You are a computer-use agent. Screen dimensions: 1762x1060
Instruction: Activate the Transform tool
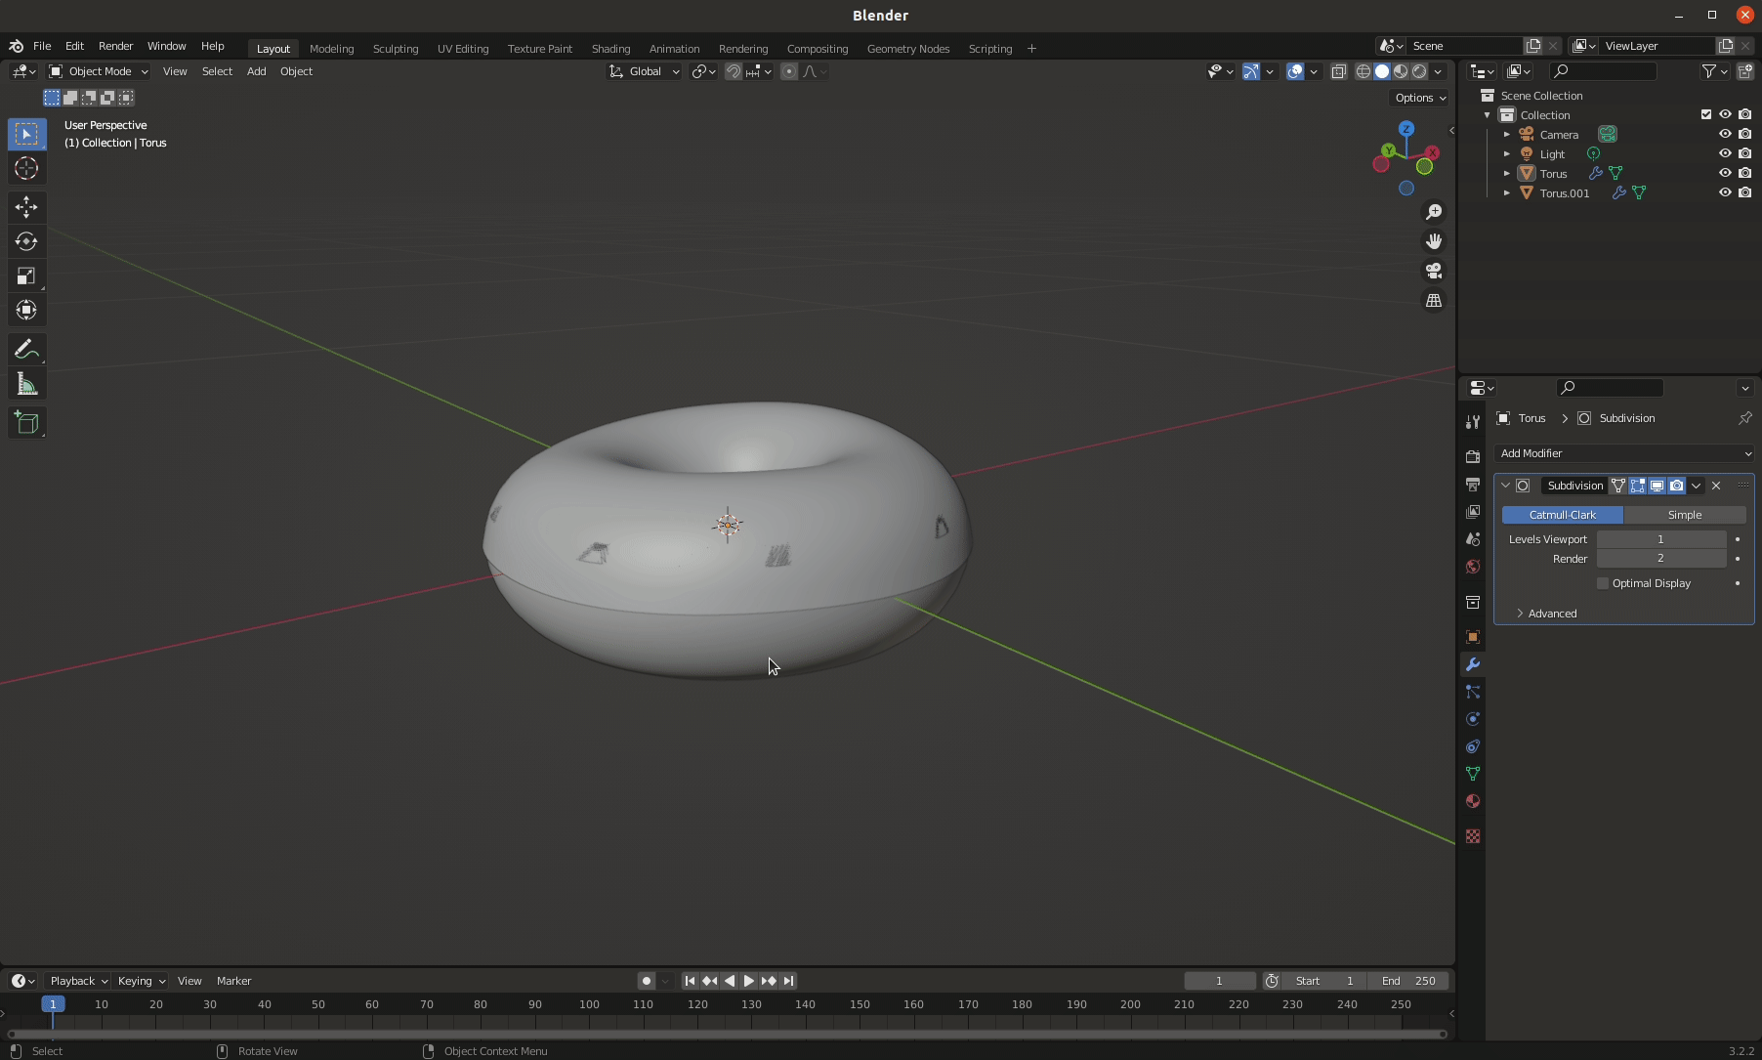[26, 311]
